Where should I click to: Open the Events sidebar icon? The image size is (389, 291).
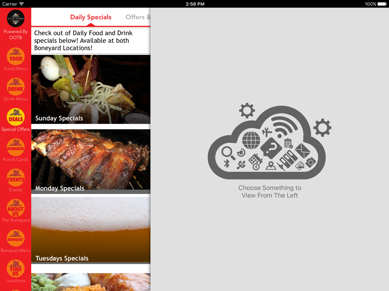[x=16, y=178]
